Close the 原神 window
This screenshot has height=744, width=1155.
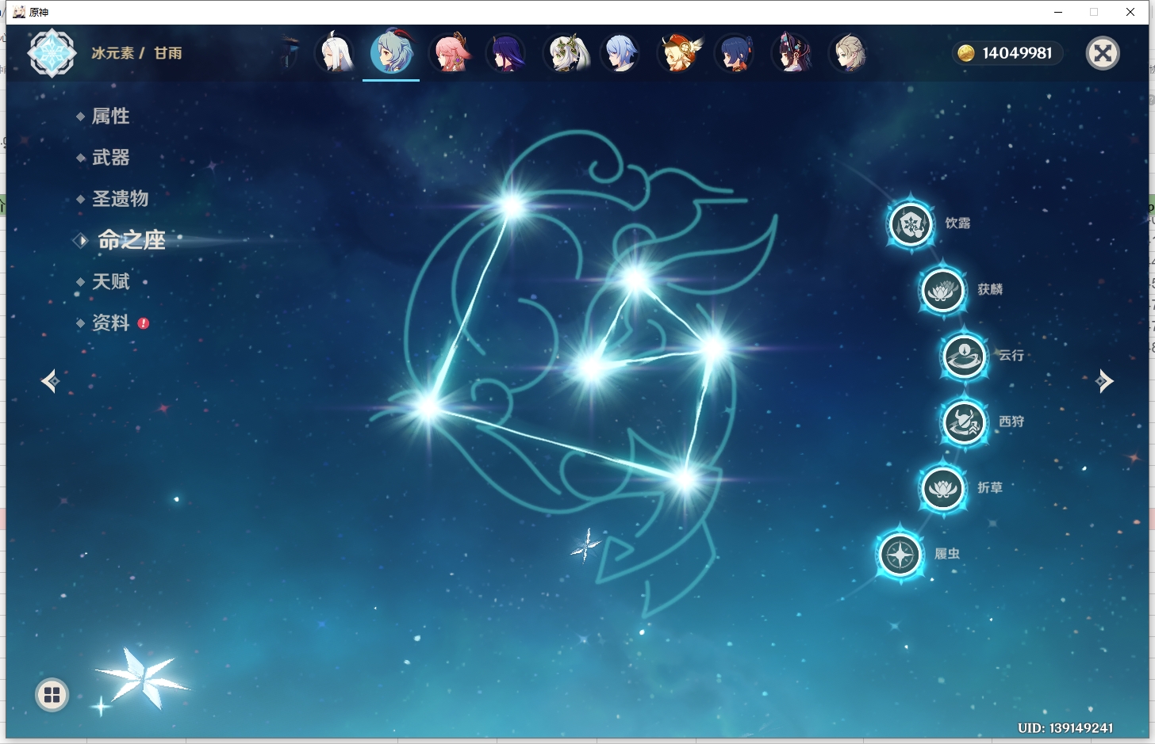point(1130,12)
